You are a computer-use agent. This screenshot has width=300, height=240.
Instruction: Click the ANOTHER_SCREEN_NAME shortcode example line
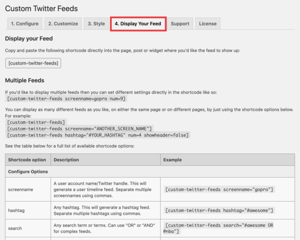[79, 129]
